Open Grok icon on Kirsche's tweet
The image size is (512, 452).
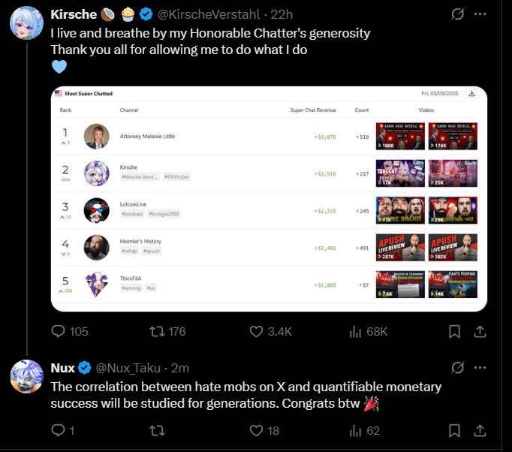(x=457, y=14)
